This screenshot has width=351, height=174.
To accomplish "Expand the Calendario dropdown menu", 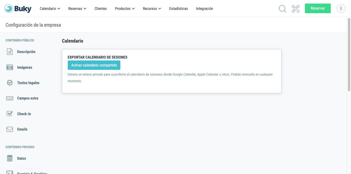I will coord(50,9).
